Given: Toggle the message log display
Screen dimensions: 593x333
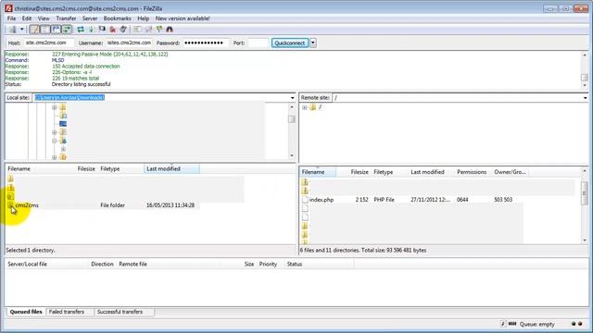Looking at the screenshot, I should pos(34,29).
